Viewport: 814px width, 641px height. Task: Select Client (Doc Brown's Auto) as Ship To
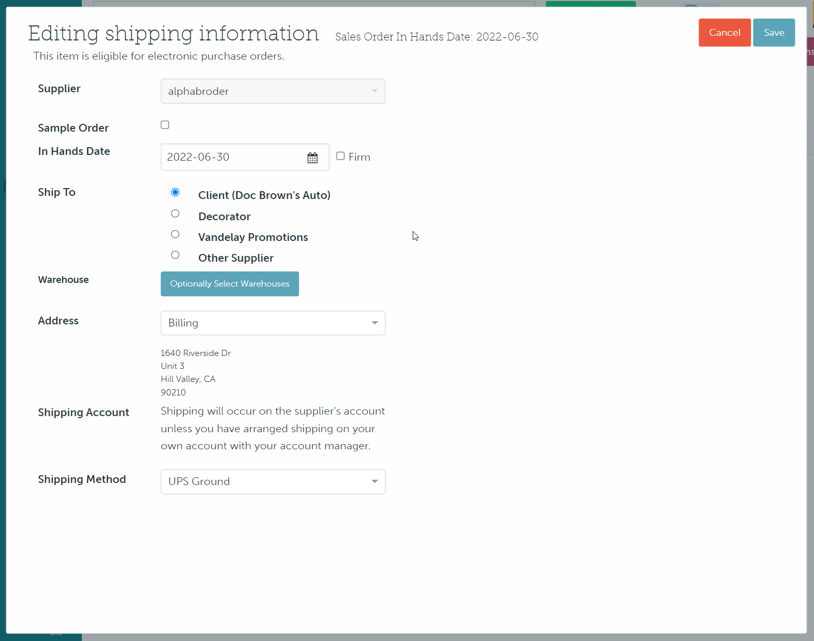point(176,192)
